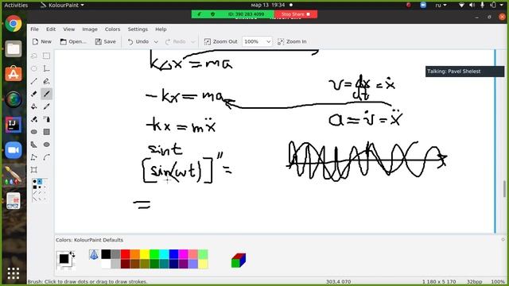Viewport: 509px width, 286px height.
Task: Open Chrome from the dock
Action: (14, 24)
